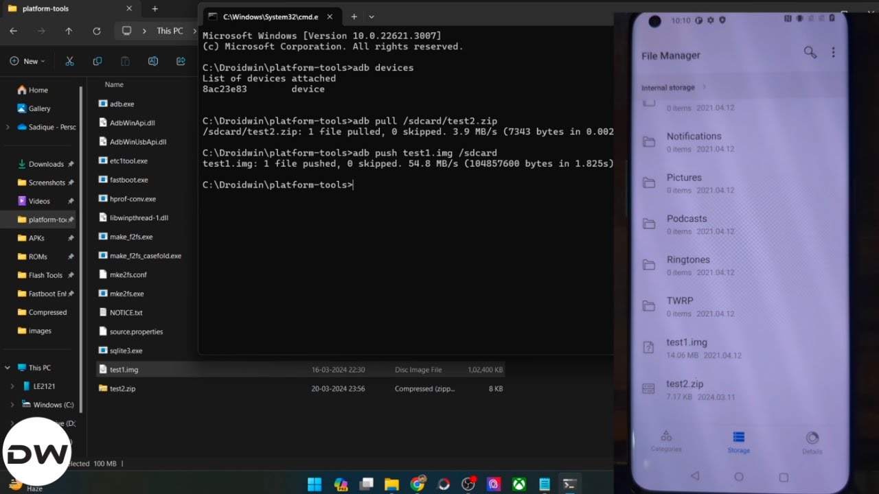Tap the Details tab on the phone
This screenshot has width=879, height=494.
(812, 443)
